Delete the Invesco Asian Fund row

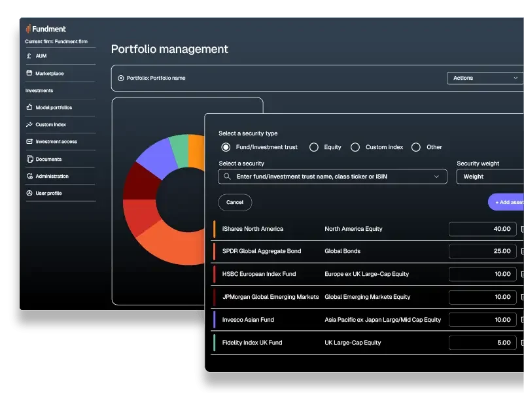click(x=522, y=320)
